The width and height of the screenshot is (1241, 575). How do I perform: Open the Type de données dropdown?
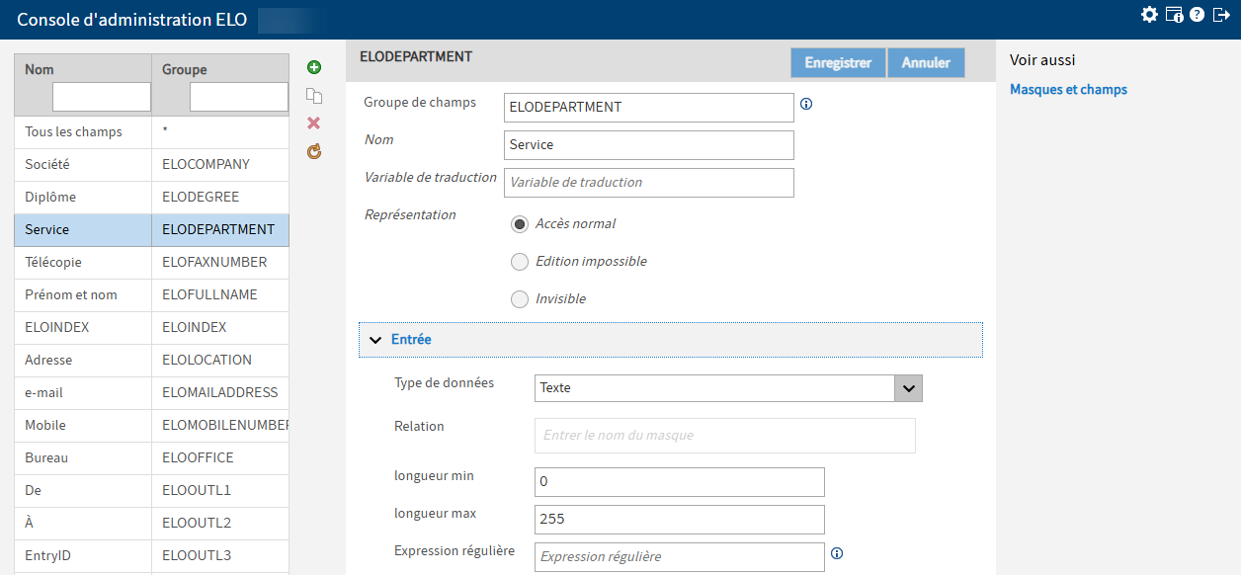pyautogui.click(x=908, y=388)
